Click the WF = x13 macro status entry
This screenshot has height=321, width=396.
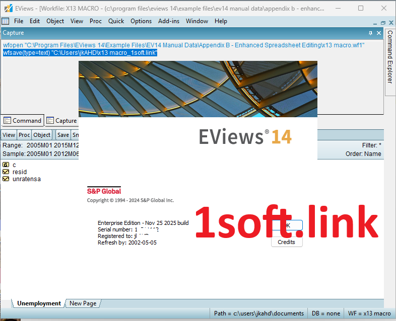369,313
